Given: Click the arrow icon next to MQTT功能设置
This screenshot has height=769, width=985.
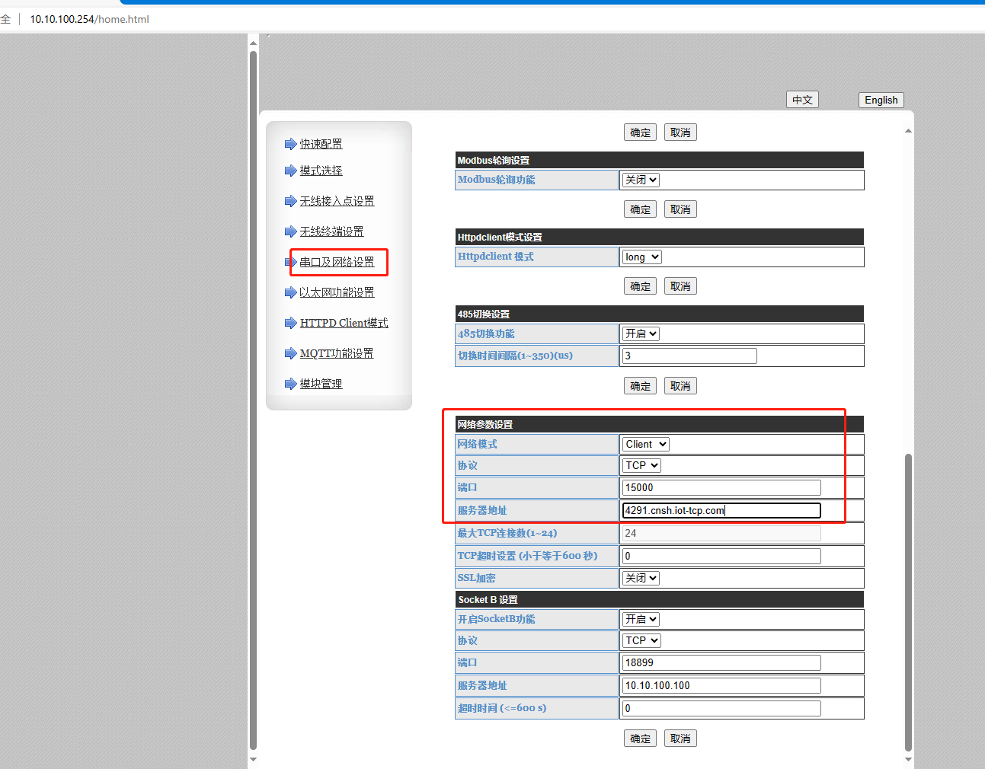Looking at the screenshot, I should 290,353.
